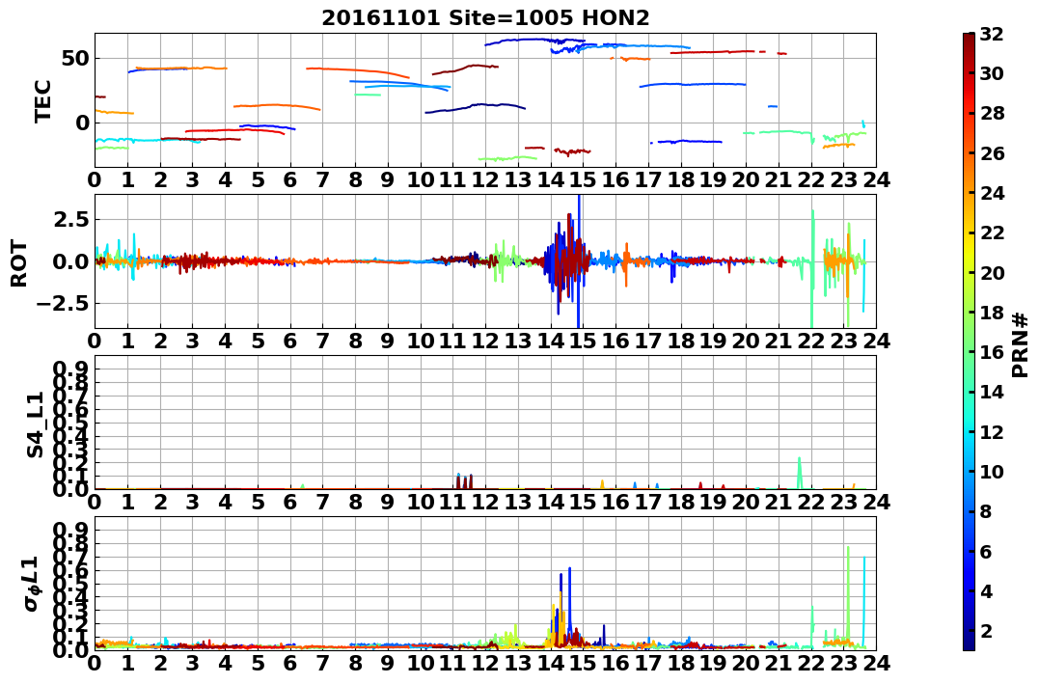
Task: Click hour "18" on the σφL1 panel x-axis
Action: 680,663
